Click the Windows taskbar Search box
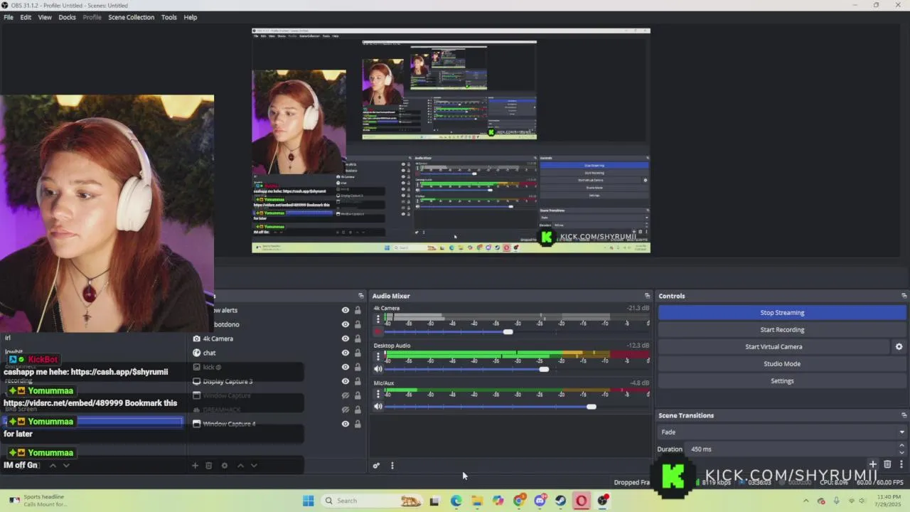 coord(370,501)
